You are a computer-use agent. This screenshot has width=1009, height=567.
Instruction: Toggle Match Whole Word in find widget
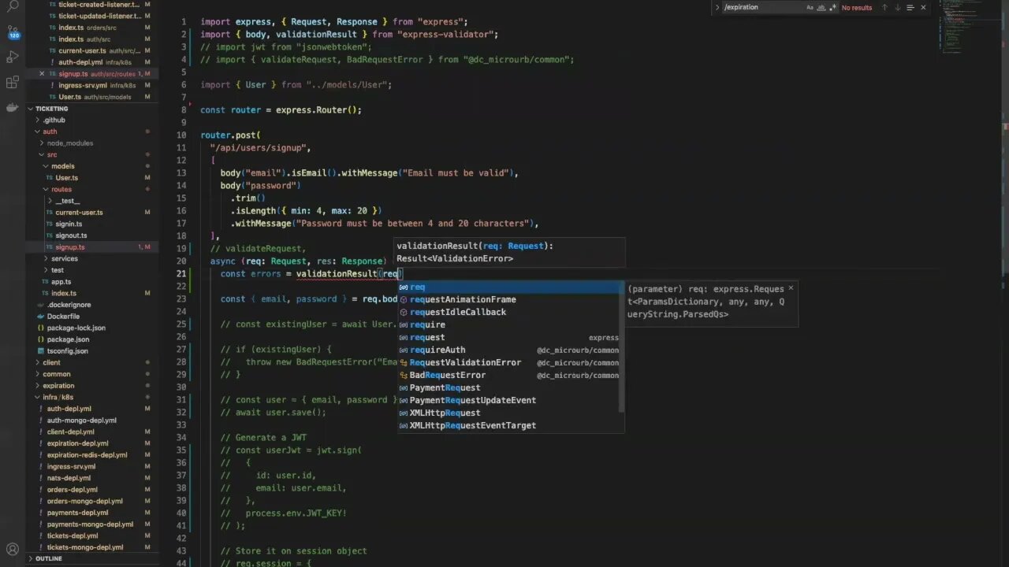[x=821, y=7]
